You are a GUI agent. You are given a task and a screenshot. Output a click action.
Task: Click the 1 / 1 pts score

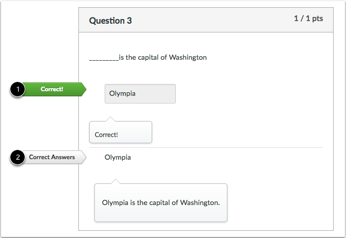[308, 19]
